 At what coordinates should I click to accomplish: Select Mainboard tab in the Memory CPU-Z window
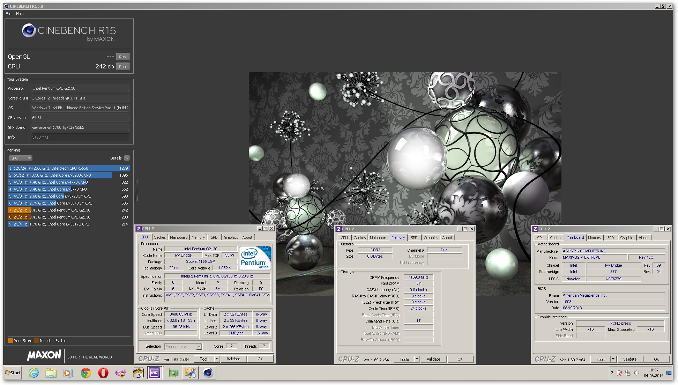pyautogui.click(x=379, y=238)
